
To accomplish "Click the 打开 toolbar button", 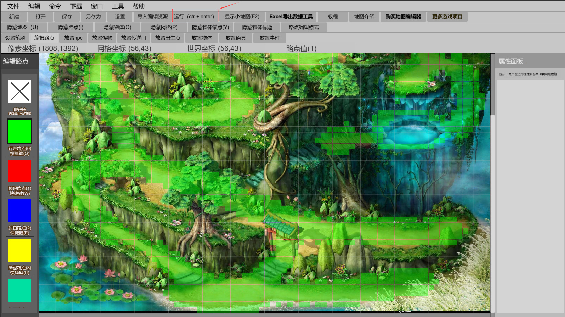I will point(41,17).
